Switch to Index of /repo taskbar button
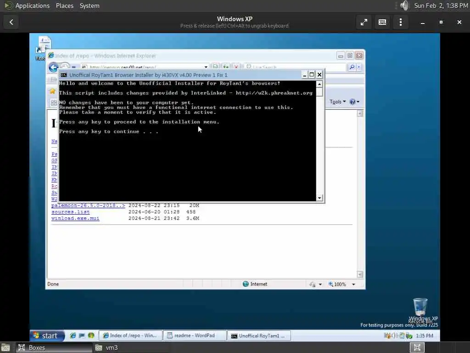This screenshot has height=353, width=470. point(130,336)
